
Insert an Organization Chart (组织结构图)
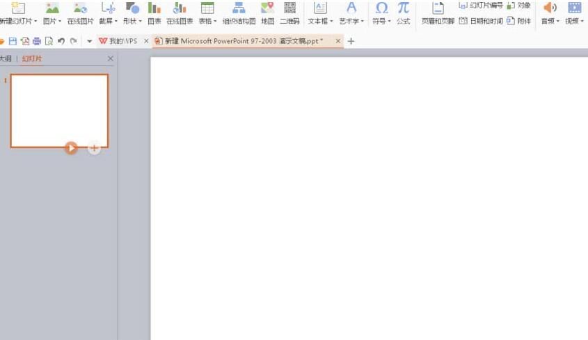[x=239, y=8]
